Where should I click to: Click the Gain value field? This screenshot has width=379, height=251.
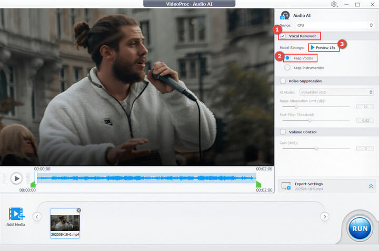(365, 149)
